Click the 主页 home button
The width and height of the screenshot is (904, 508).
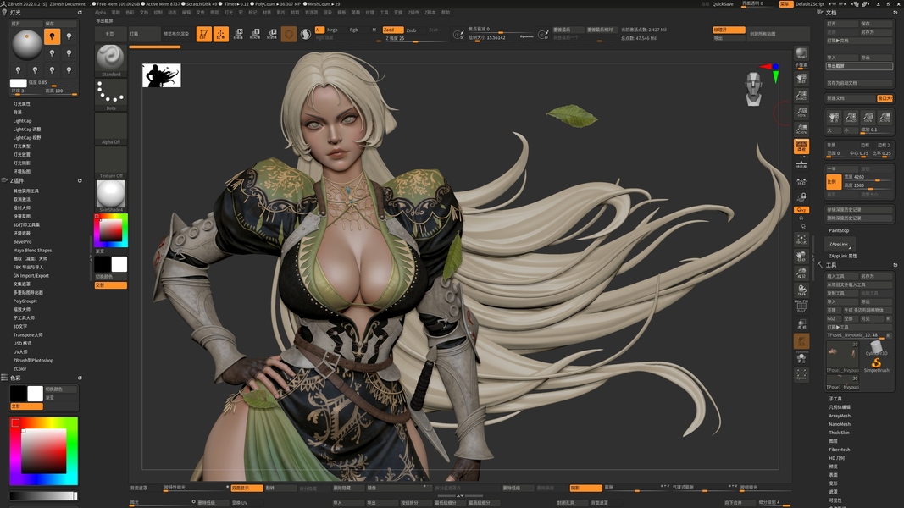pos(109,34)
